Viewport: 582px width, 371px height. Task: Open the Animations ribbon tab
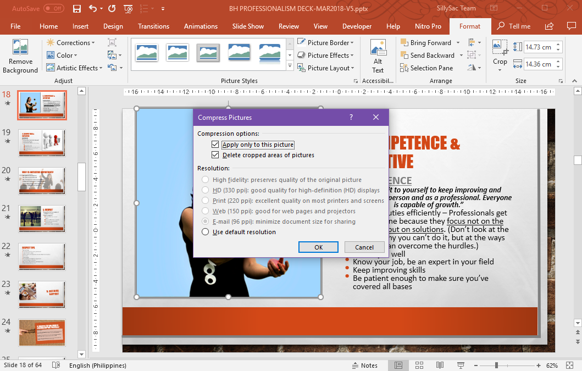coord(201,26)
